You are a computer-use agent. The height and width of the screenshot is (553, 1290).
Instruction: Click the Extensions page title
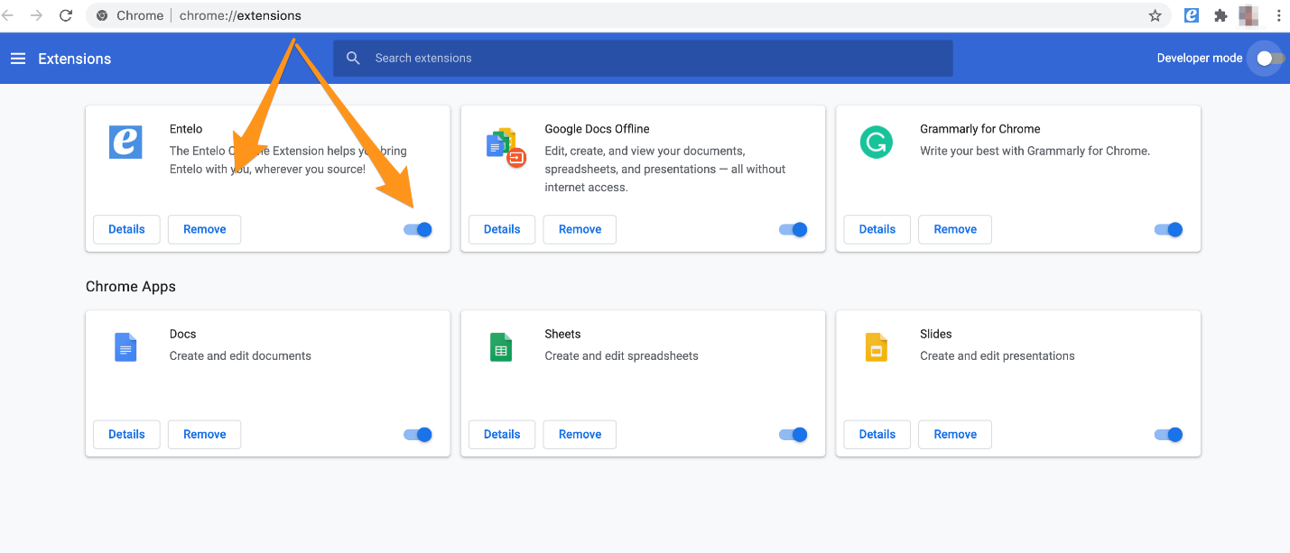pos(75,59)
